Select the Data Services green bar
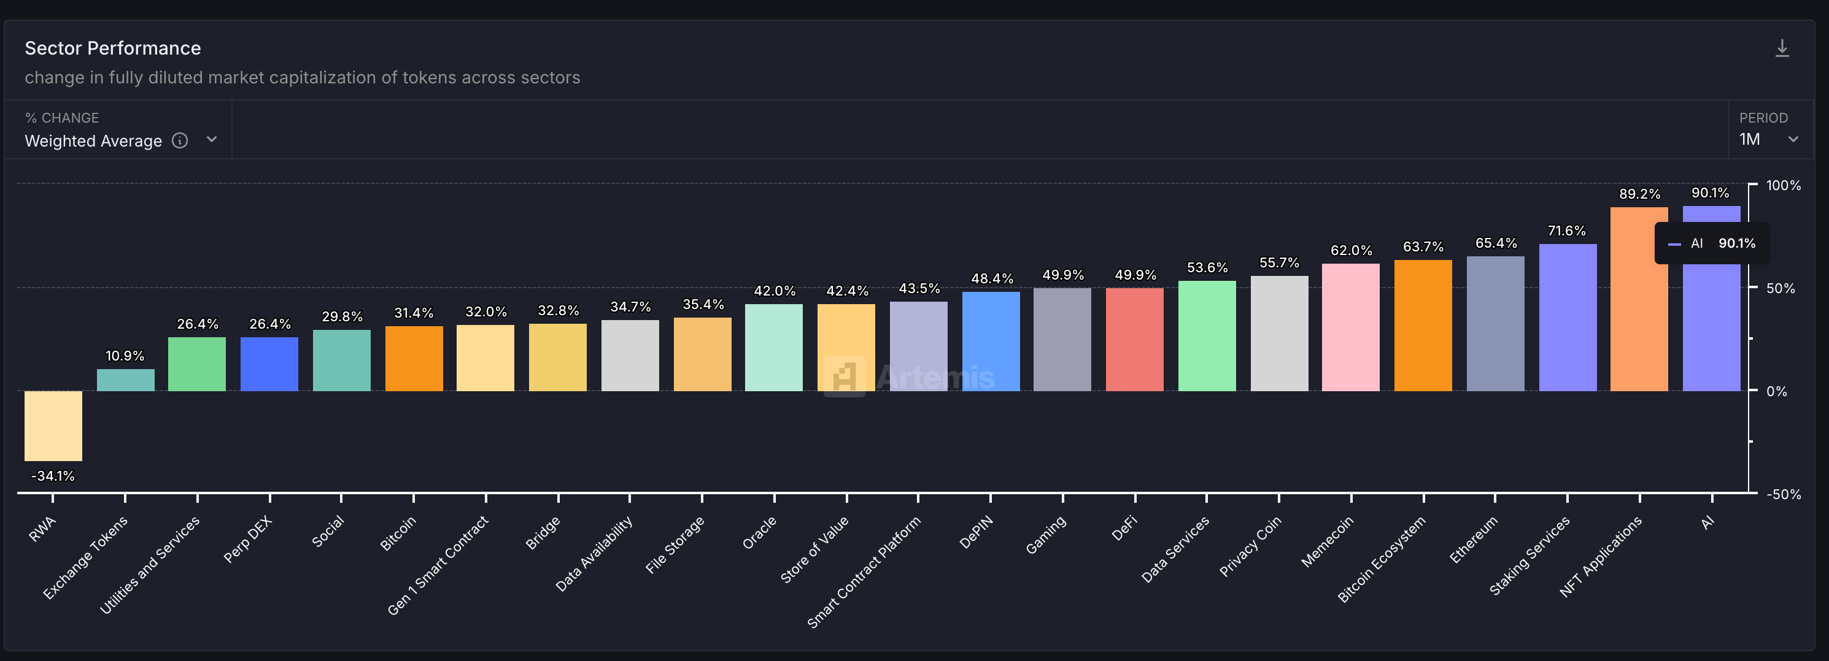This screenshot has width=1829, height=661. click(x=1207, y=335)
